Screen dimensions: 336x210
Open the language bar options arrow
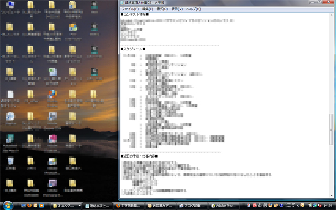293,207
